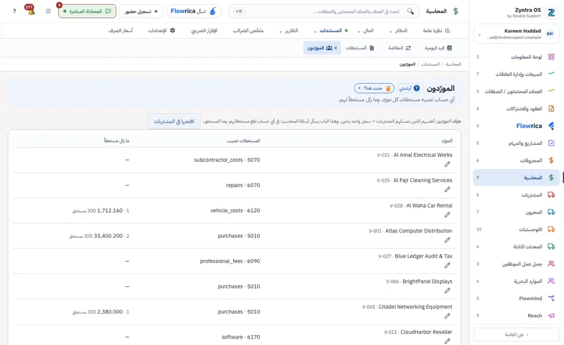Open the notifications bell icon
Image resolution: width=564 pixels, height=345 pixels.
click(x=31, y=11)
